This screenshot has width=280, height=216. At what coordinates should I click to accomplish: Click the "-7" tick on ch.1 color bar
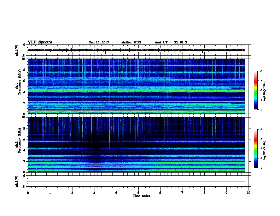coord(261,109)
